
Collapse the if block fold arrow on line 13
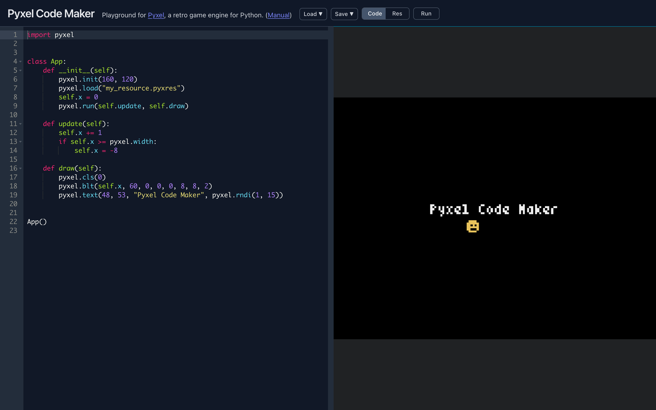pos(21,142)
